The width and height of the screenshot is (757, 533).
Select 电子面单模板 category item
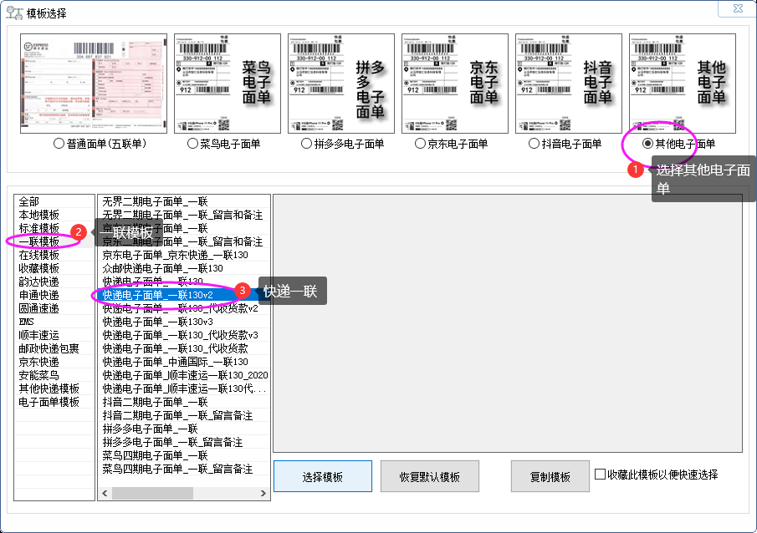pos(49,402)
